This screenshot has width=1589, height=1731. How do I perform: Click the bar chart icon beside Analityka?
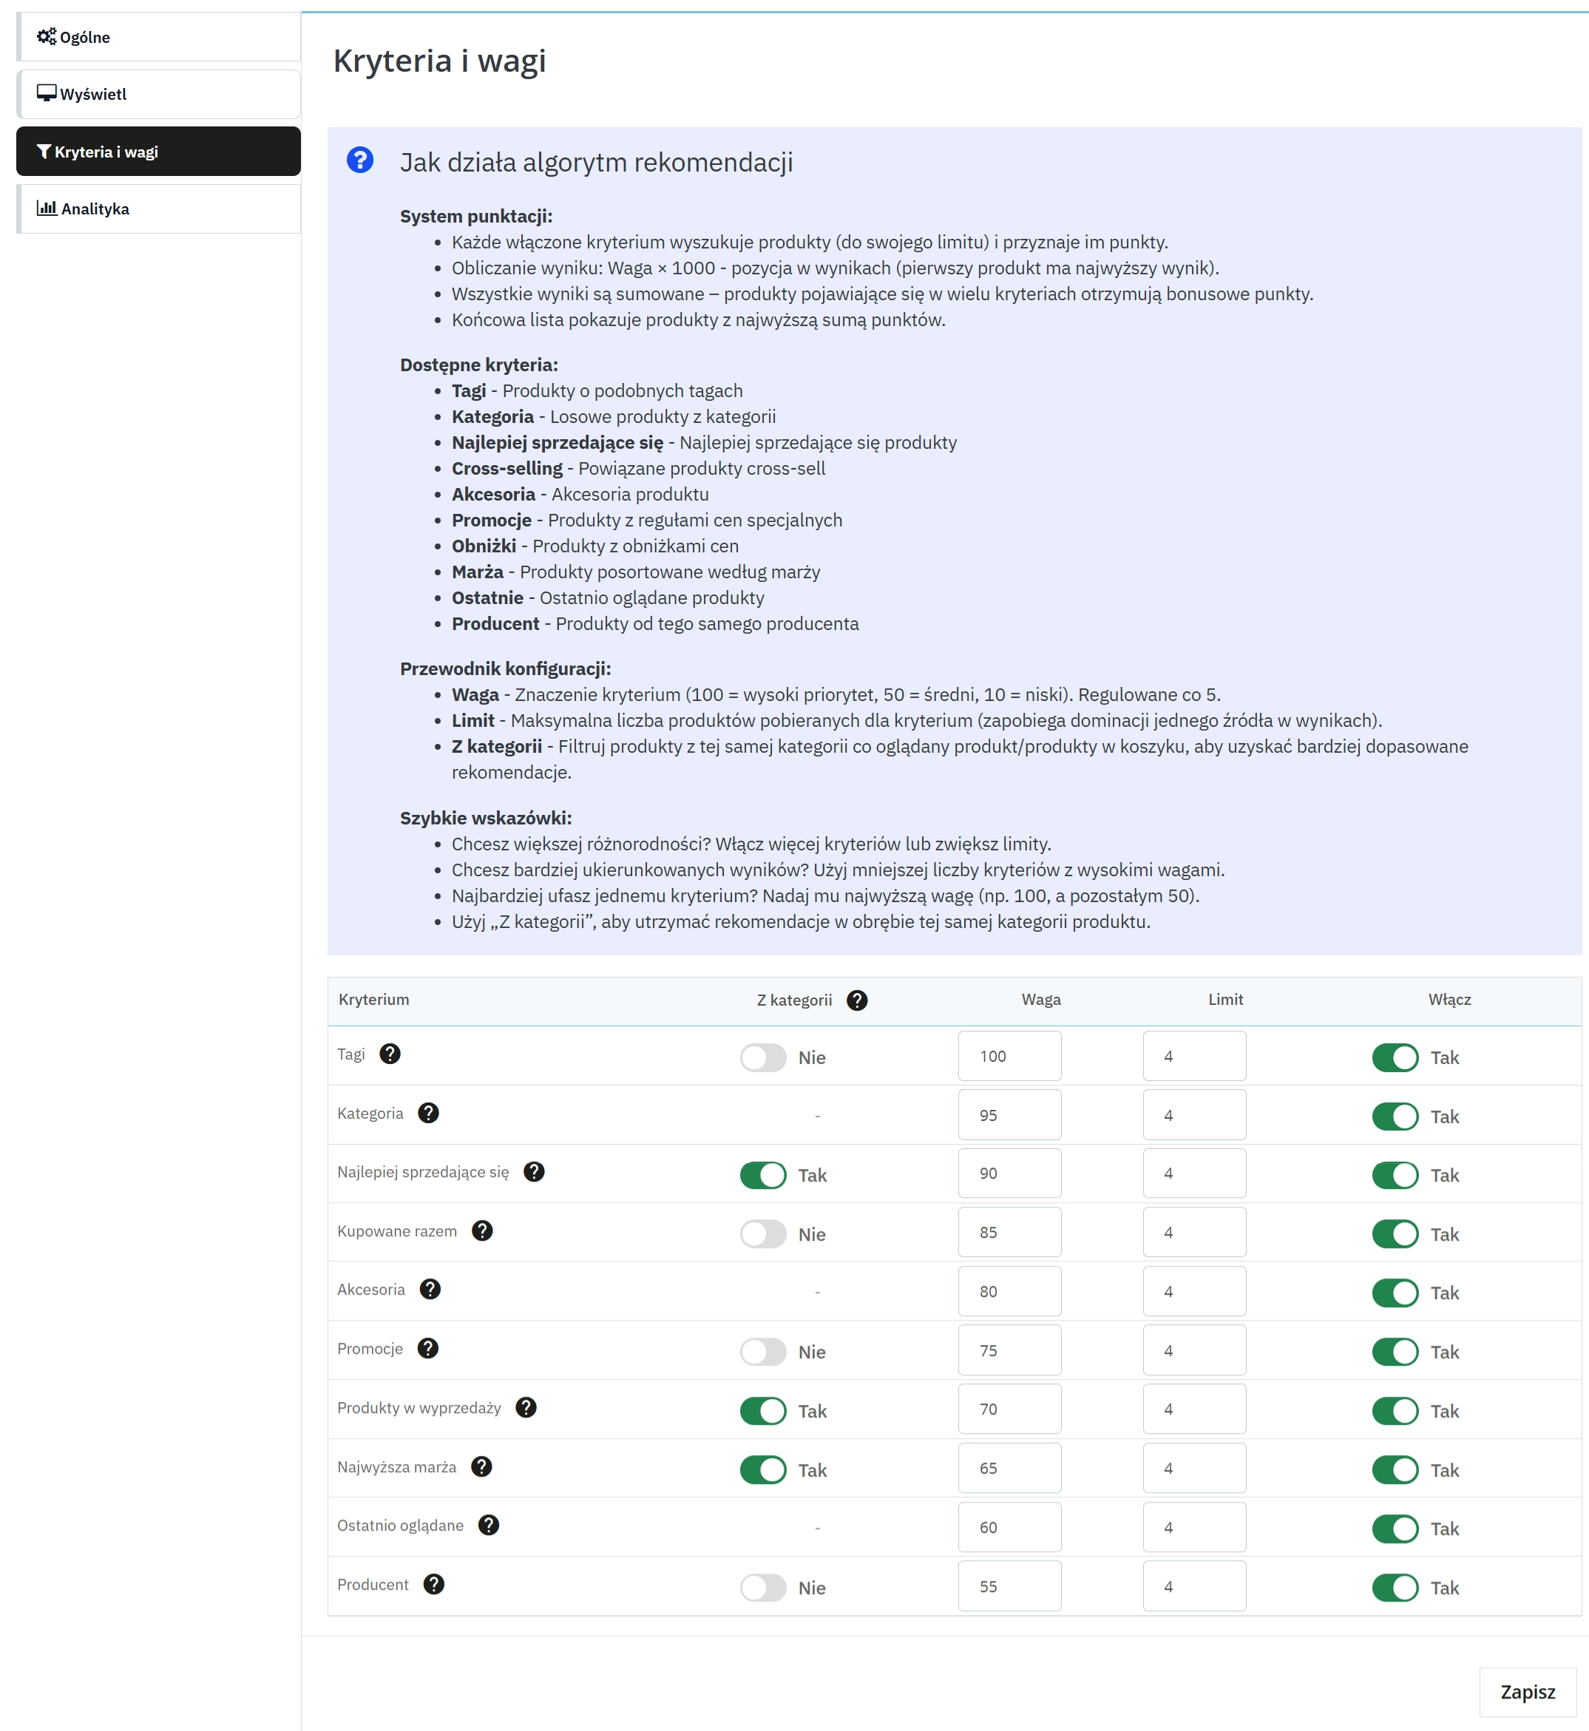[47, 208]
